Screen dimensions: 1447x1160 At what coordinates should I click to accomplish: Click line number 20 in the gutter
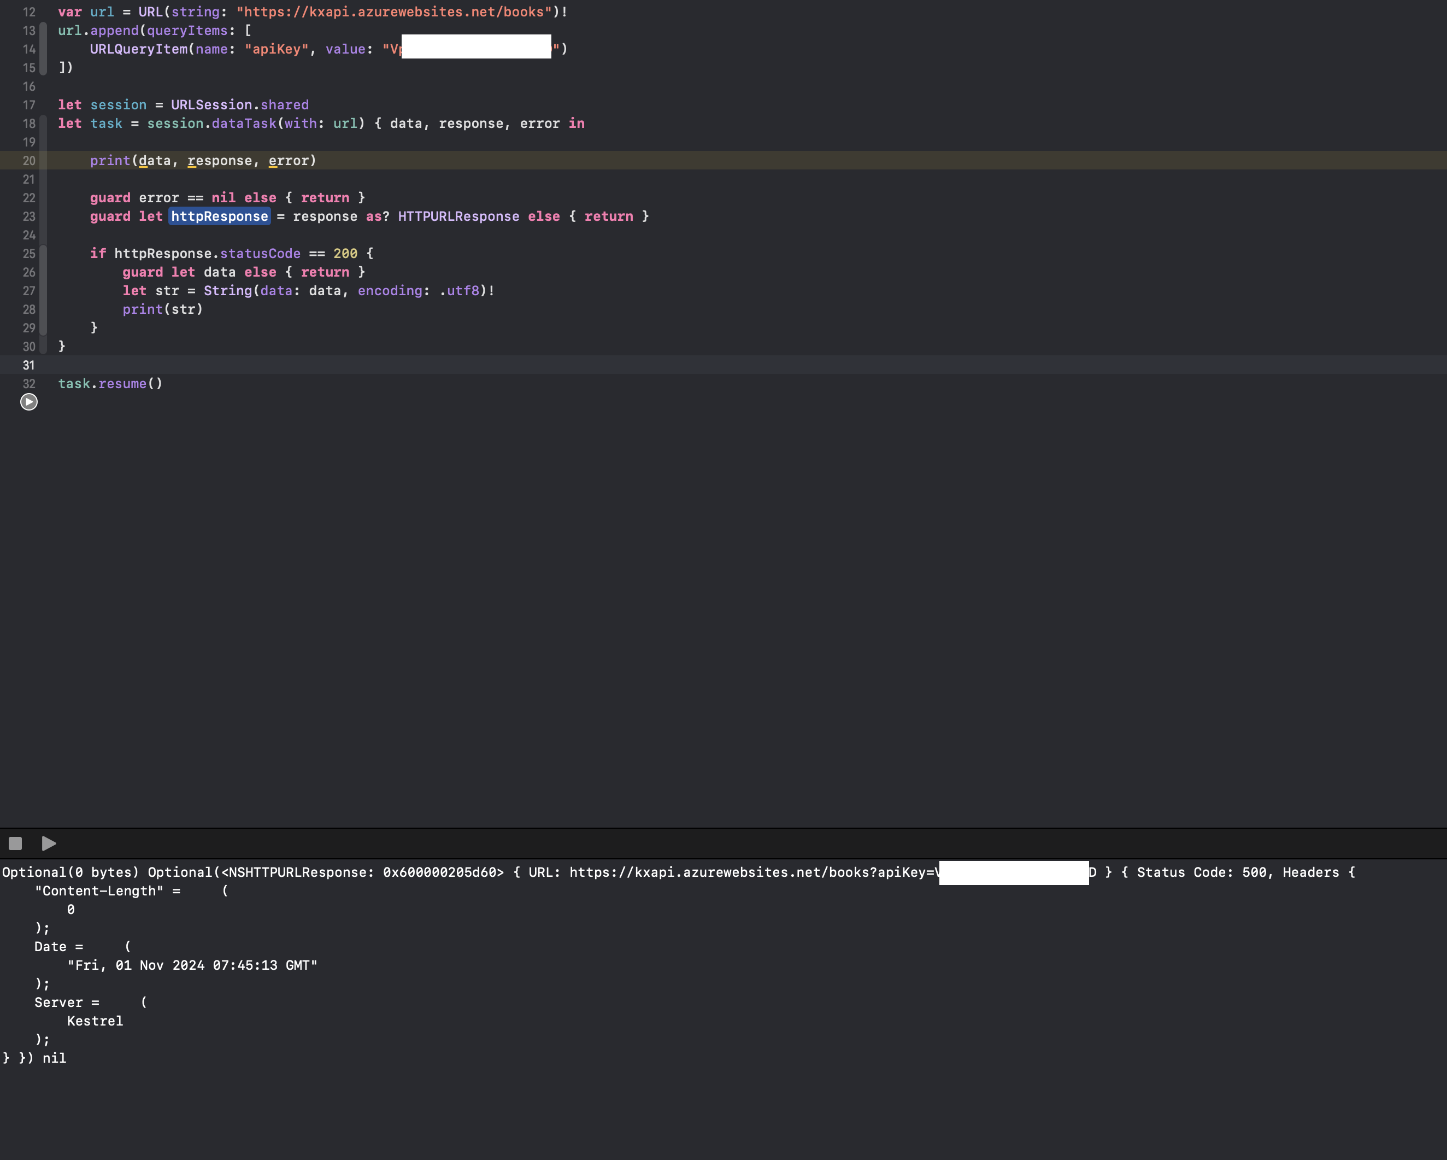point(29,161)
